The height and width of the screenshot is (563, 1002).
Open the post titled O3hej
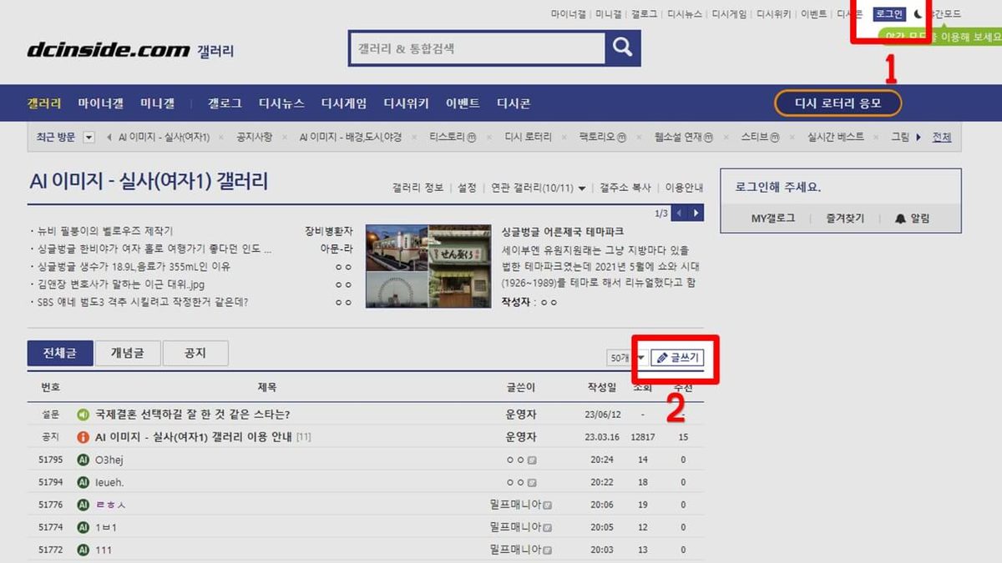(109, 460)
